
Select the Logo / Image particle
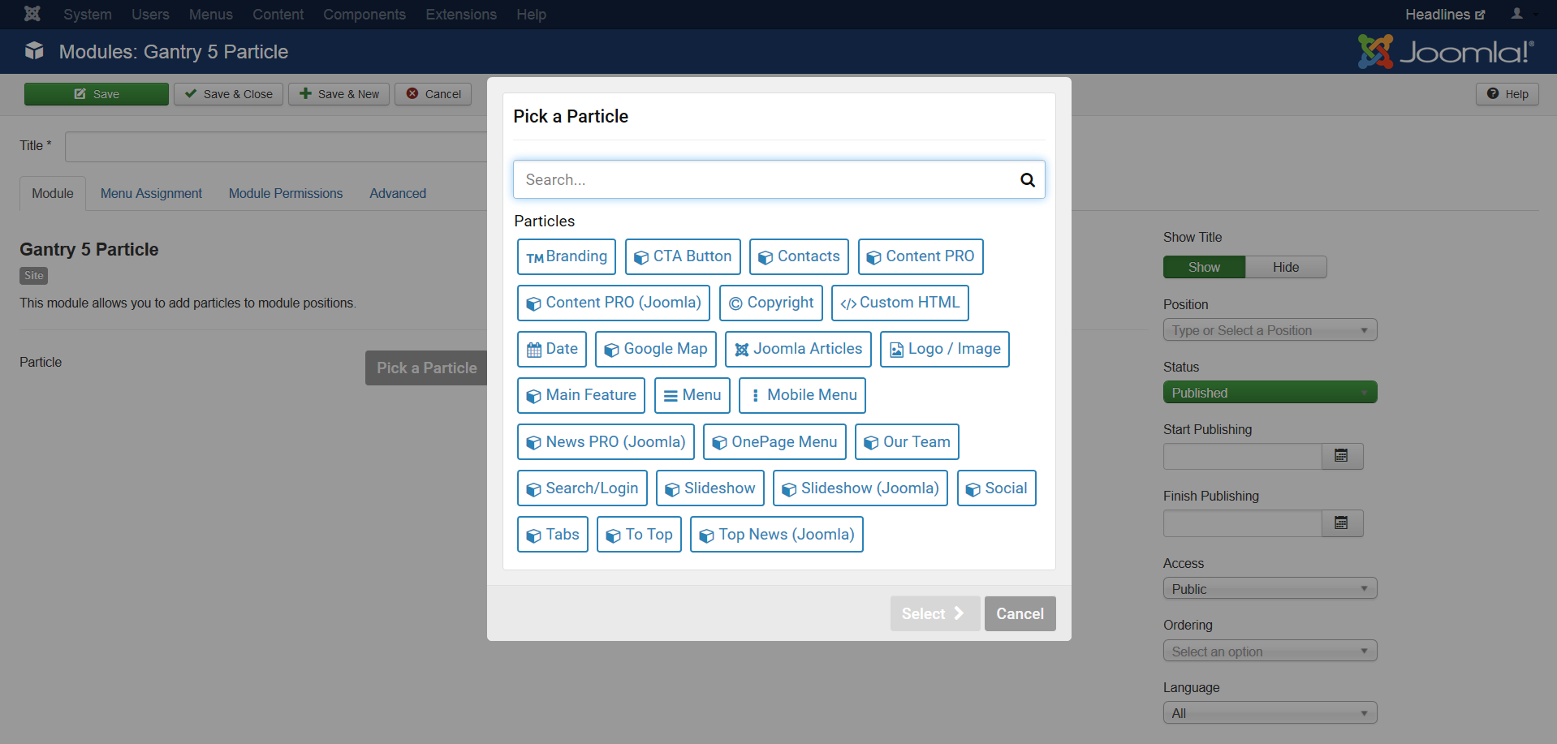[x=945, y=349]
